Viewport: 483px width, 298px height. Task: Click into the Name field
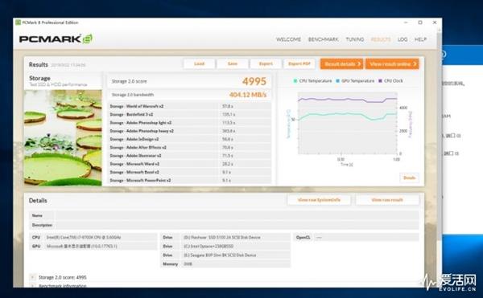pos(237,215)
